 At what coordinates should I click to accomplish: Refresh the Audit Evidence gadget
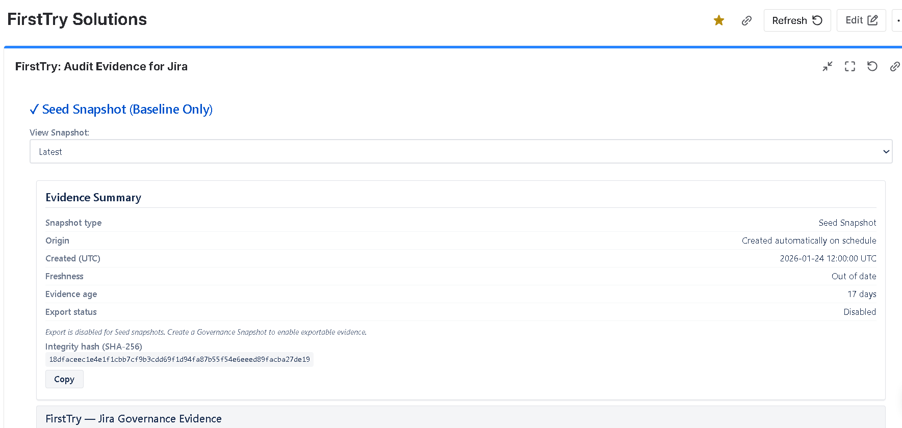(872, 66)
